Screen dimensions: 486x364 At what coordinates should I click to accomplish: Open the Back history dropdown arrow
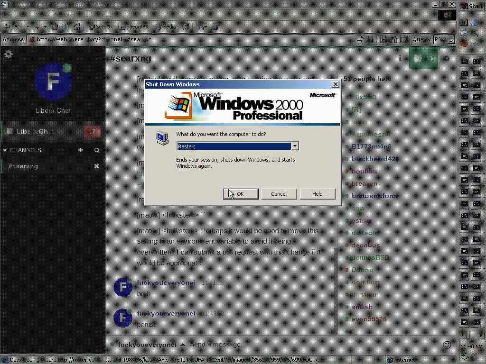(x=28, y=27)
